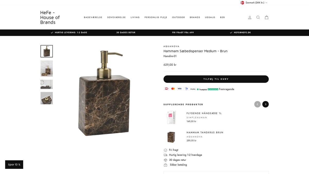
Task: Open Hammam Tandkrus Brun product link
Action: (x=205, y=132)
